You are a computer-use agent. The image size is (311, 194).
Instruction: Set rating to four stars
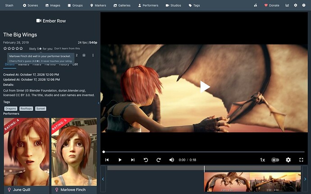tap(17, 48)
